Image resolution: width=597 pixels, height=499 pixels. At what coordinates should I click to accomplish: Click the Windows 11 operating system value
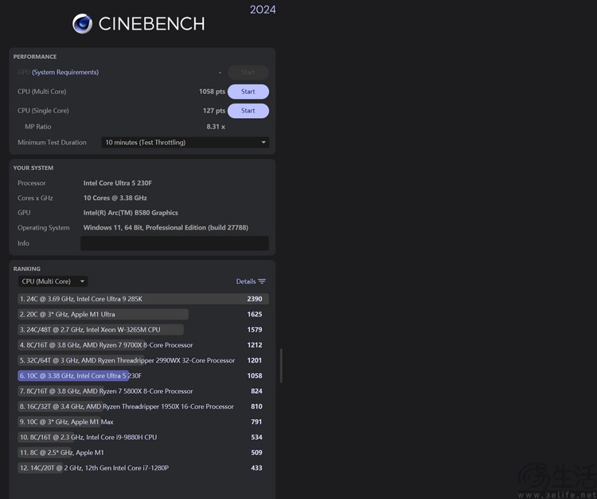(166, 228)
